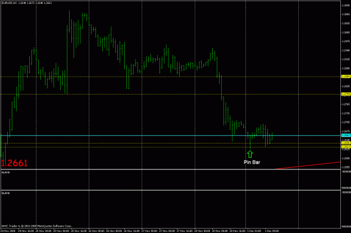The width and height of the screenshot is (351, 233).
Task: Click the BLANK label in lower indicator window
Action: click(x=6, y=193)
